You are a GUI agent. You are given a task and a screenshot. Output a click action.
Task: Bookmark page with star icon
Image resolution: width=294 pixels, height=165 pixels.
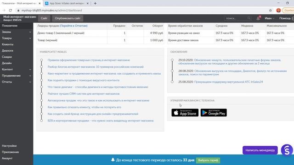(271, 11)
